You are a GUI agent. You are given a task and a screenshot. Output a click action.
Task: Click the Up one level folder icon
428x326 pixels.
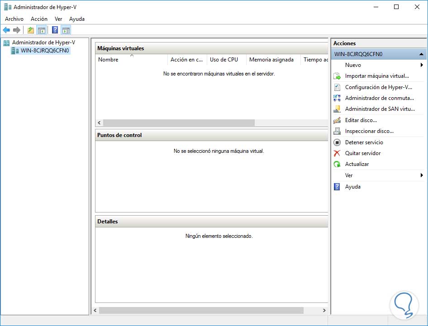click(x=31, y=30)
